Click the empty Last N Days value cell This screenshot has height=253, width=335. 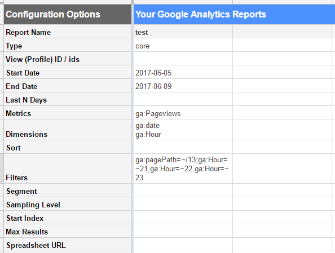183,99
